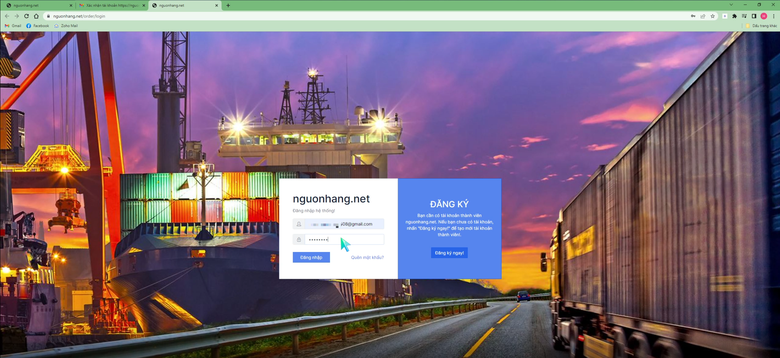Image resolution: width=780 pixels, height=358 pixels.
Task: Open the Facebook bookmark
Action: [x=38, y=26]
